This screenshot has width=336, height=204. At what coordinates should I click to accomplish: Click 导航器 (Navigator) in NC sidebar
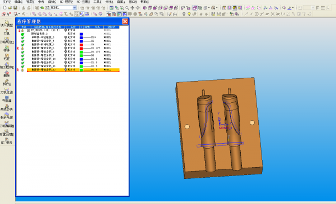tap(7, 99)
